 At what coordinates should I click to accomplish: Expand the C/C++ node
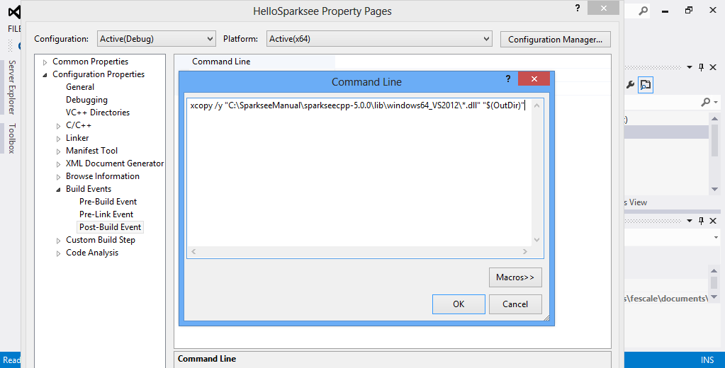click(x=58, y=126)
